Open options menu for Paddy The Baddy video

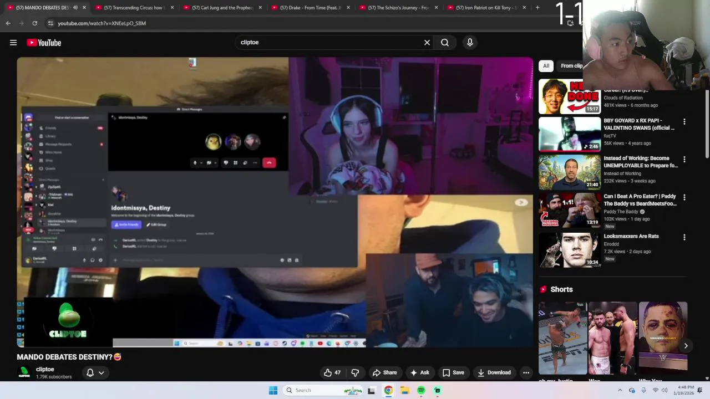684,197
